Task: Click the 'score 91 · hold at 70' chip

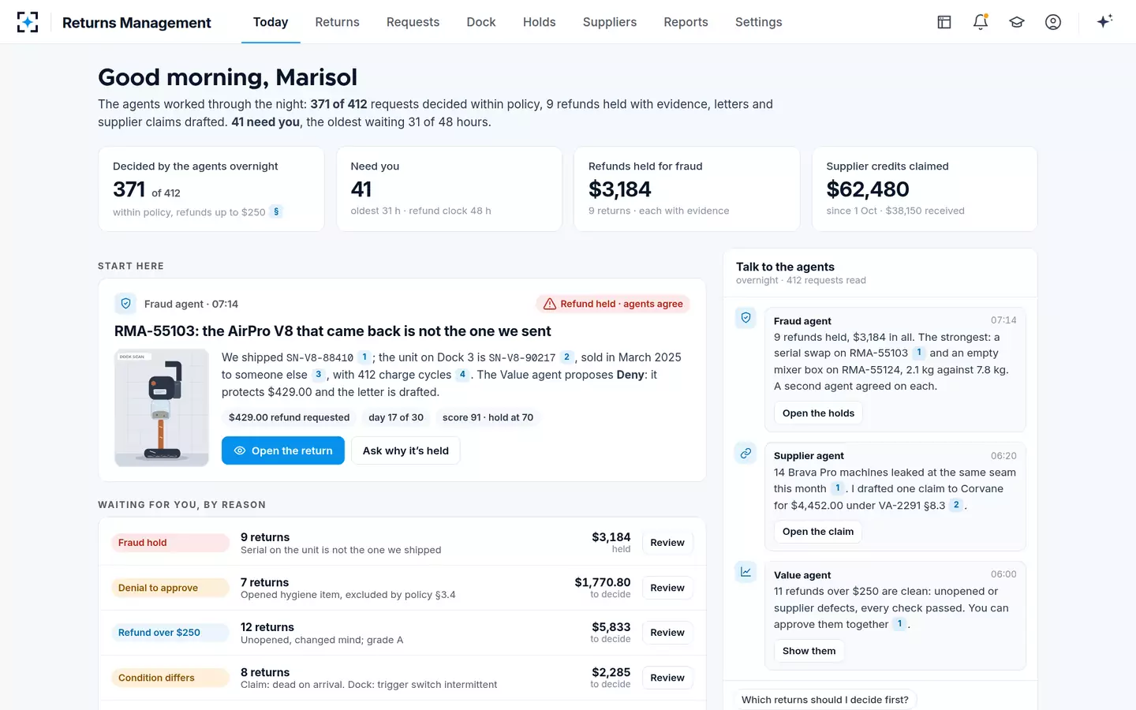Action: pyautogui.click(x=488, y=417)
